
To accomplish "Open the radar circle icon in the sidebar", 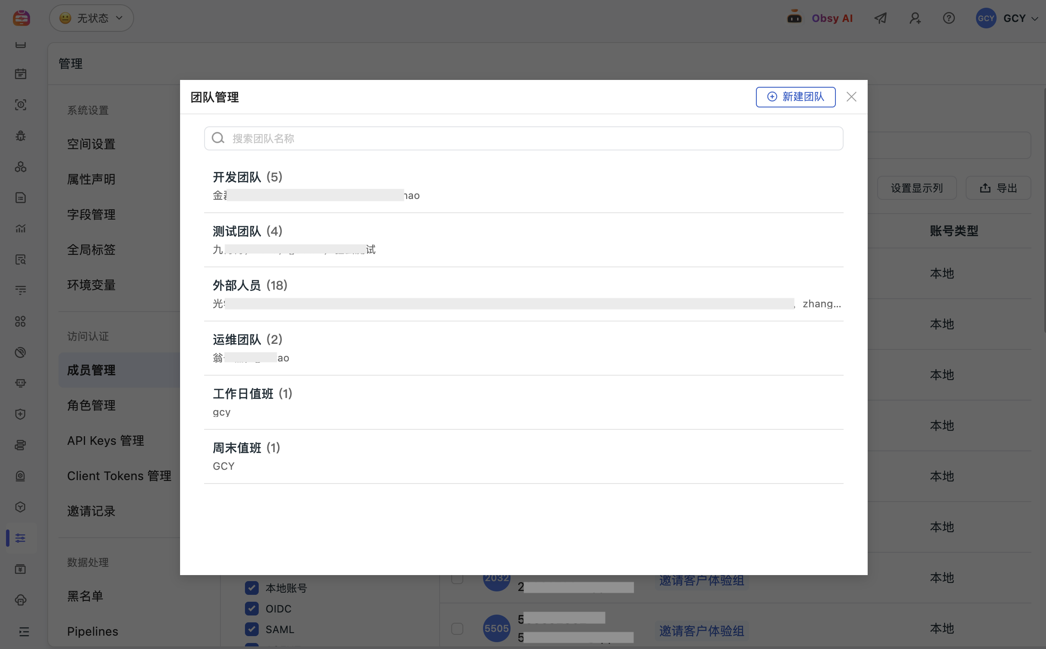I will click(21, 352).
